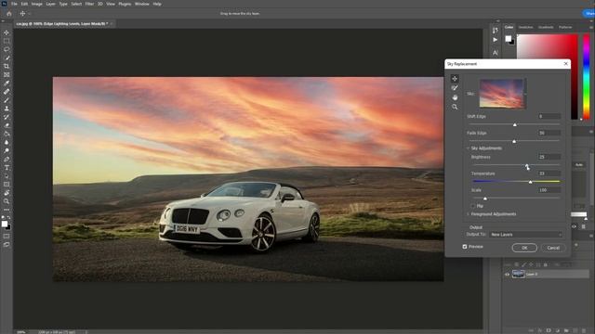The height and width of the screenshot is (334, 595).
Task: Toggle visibility eye of Layer 0
Action: pos(507,275)
